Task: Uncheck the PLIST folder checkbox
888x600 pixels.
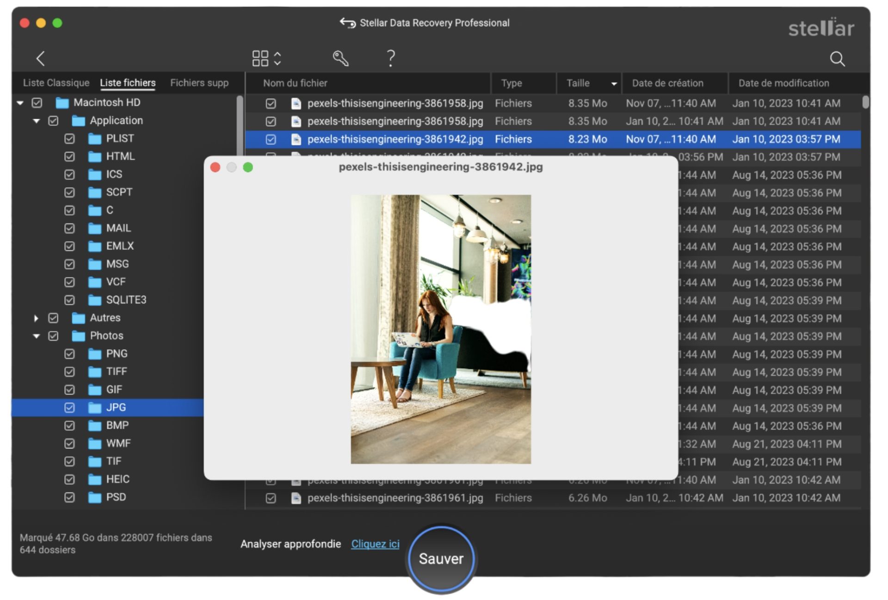Action: point(70,139)
